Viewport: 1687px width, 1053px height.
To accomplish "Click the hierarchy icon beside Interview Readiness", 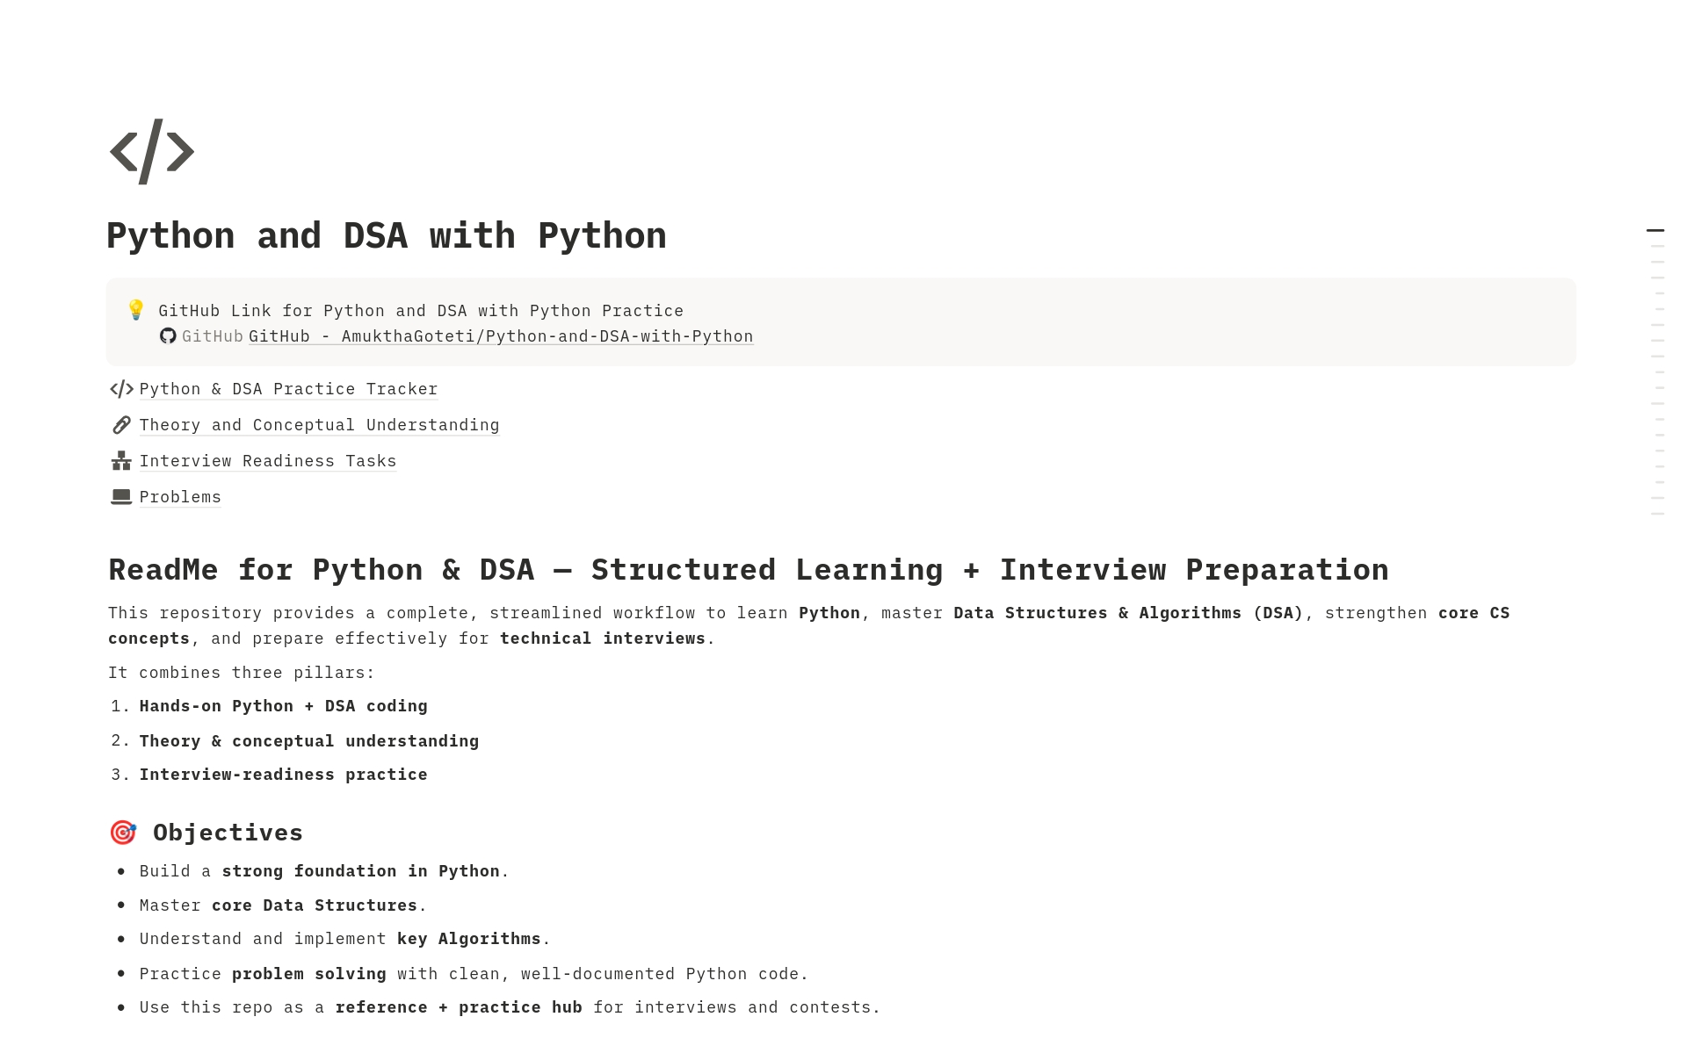I will (121, 461).
